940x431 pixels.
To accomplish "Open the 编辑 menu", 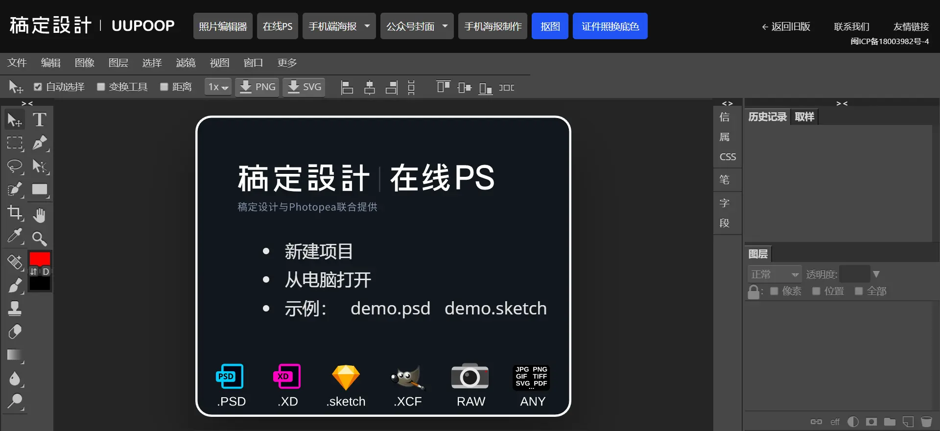I will pos(51,63).
